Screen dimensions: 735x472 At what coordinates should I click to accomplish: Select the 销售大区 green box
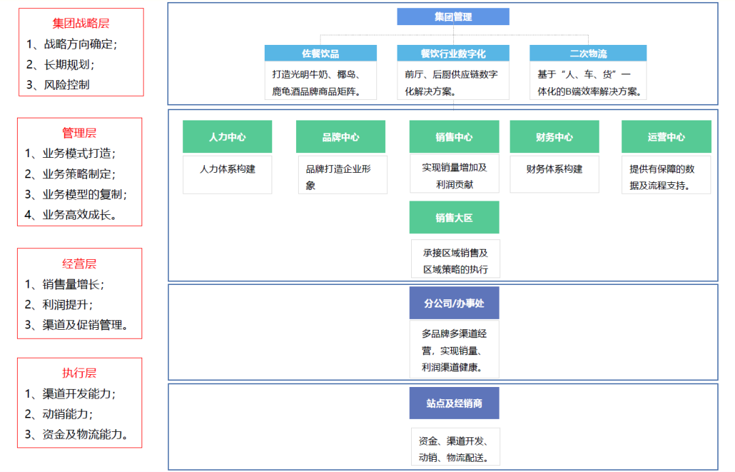(453, 217)
